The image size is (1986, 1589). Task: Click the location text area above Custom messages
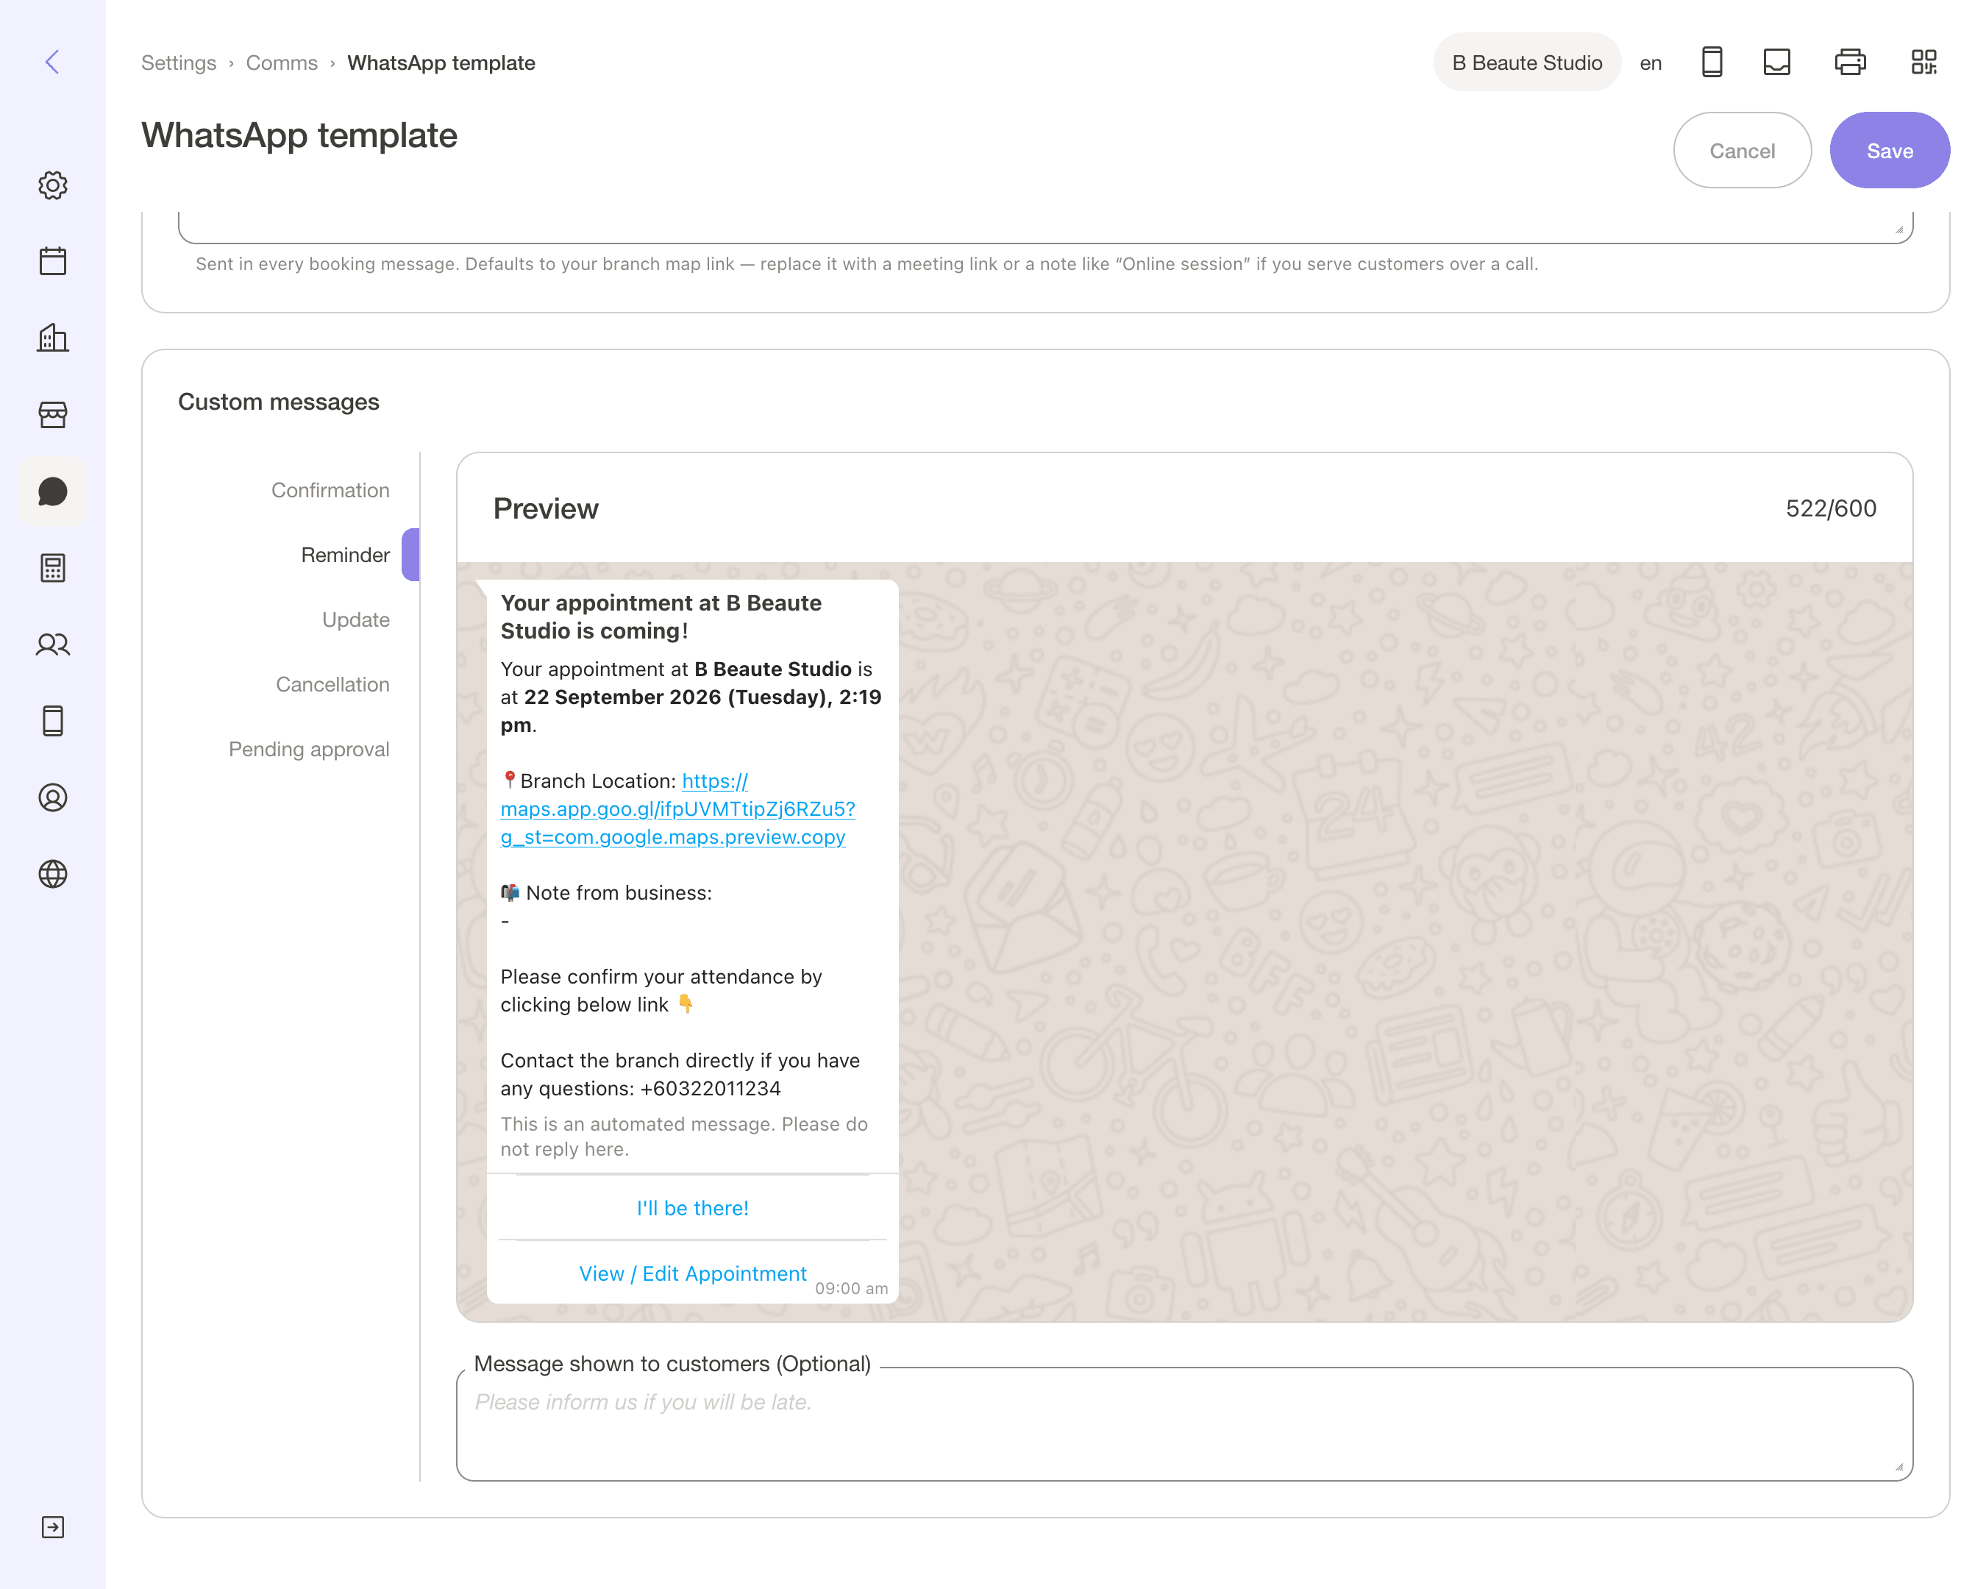(x=1045, y=227)
